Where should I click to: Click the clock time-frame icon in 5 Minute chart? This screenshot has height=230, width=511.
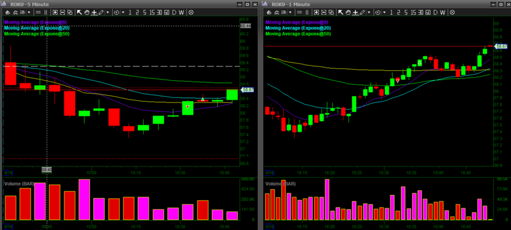(x=117, y=12)
